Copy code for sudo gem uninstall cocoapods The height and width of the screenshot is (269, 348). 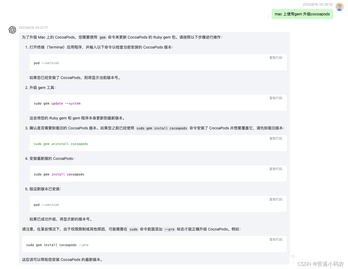point(276,139)
